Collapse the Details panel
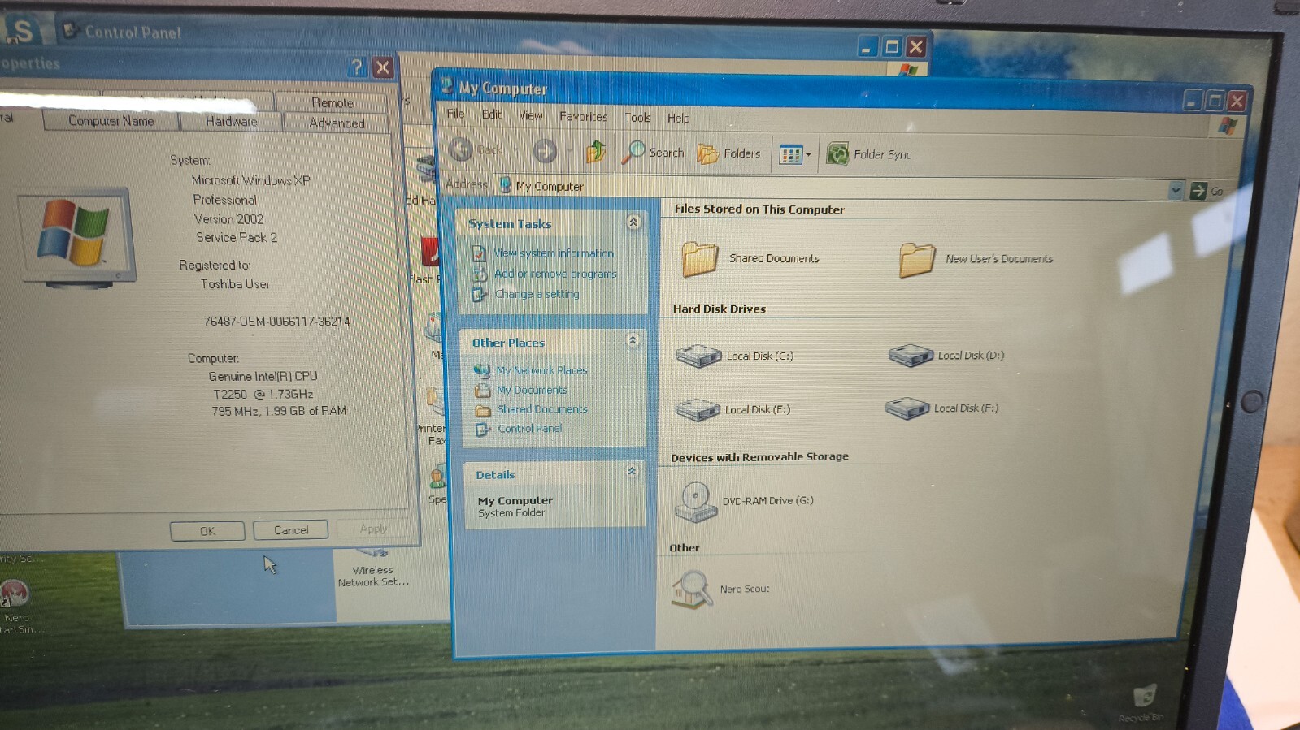 632,471
